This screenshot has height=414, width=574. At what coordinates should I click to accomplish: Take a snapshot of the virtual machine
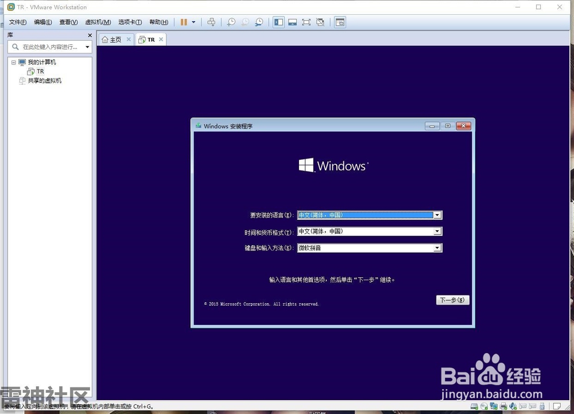pyautogui.click(x=231, y=22)
